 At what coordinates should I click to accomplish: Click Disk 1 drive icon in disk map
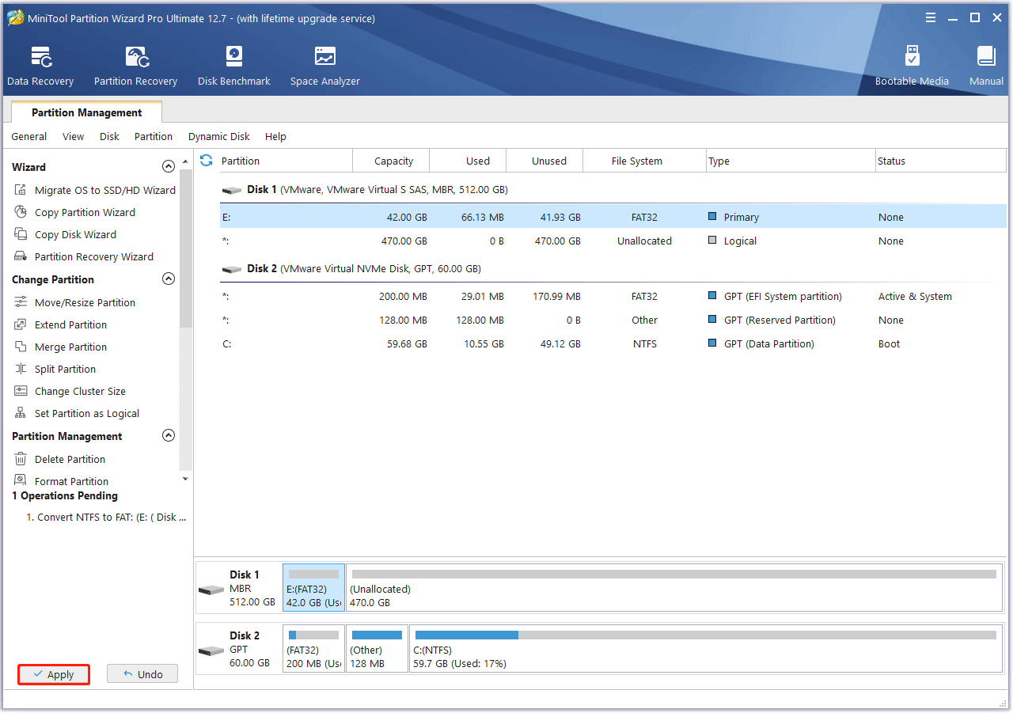coord(211,590)
